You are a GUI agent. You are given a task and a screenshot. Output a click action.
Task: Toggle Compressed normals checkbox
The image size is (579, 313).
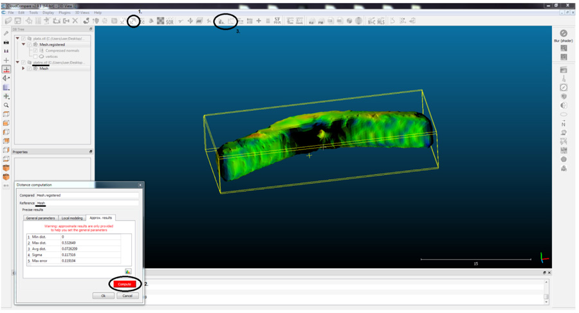(35, 51)
